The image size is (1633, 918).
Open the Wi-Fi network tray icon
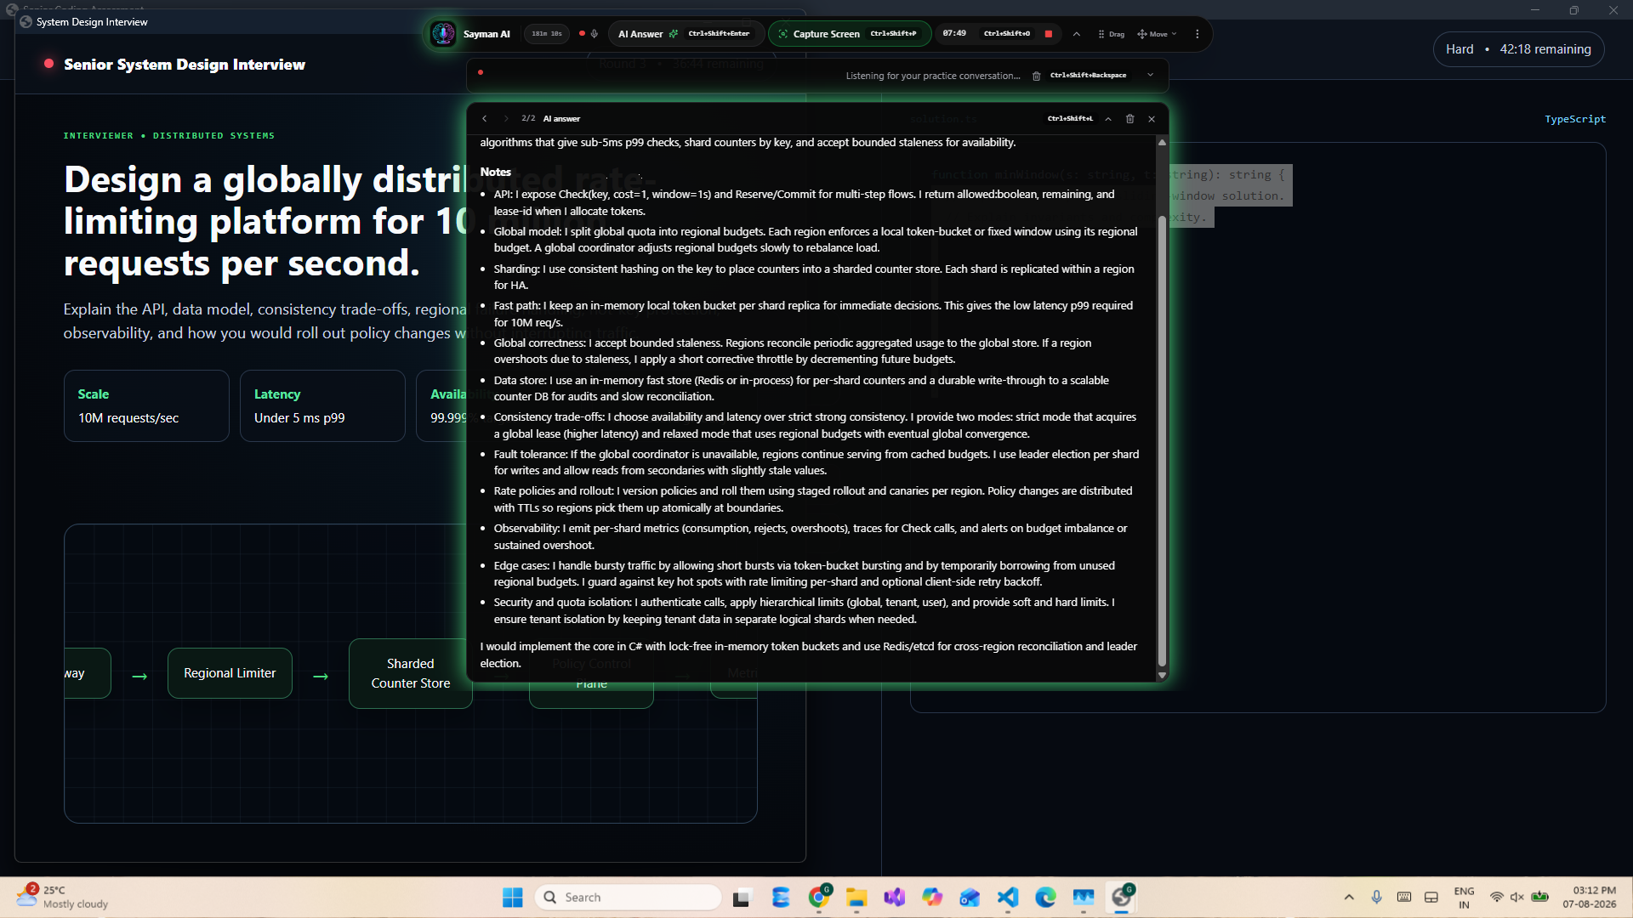point(1496,898)
